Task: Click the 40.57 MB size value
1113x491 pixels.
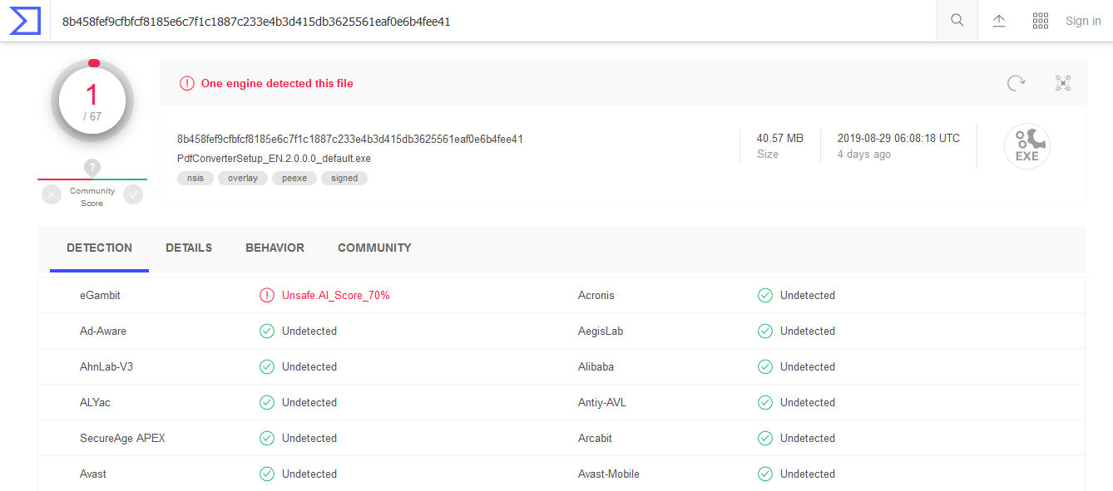Action: coord(780,138)
